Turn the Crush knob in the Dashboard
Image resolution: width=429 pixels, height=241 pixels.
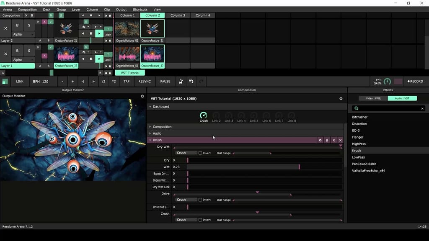[204, 115]
